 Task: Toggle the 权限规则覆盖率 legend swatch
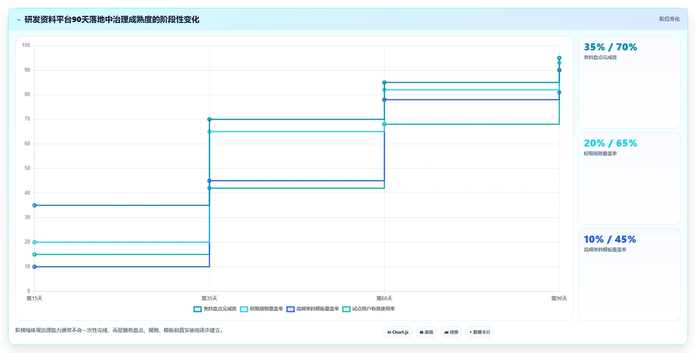[244, 309]
